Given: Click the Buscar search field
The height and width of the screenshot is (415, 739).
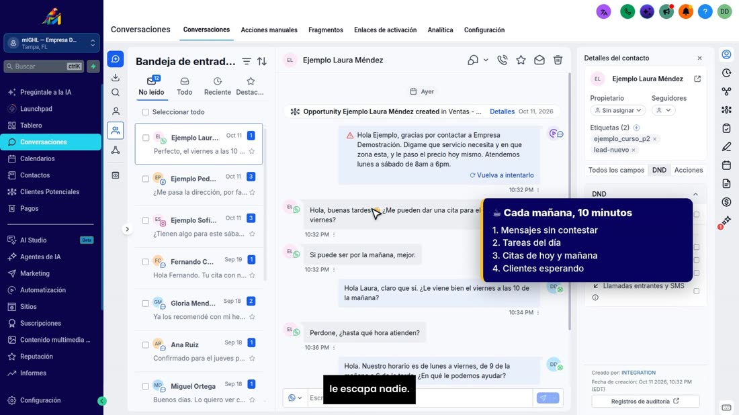Looking at the screenshot, I should [44, 66].
